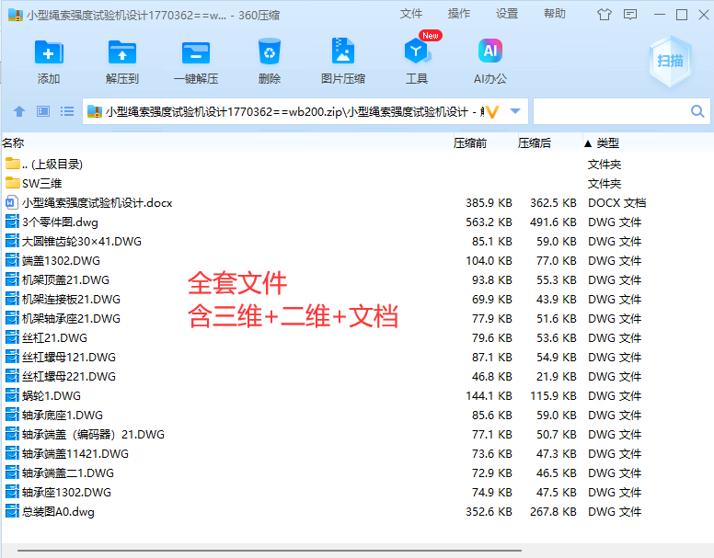
Task: Select file 轴承端盖二1.DWG
Action: (x=68, y=473)
